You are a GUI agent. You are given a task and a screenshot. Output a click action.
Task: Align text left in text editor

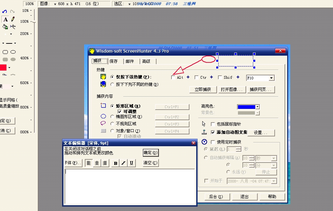(x=89, y=163)
